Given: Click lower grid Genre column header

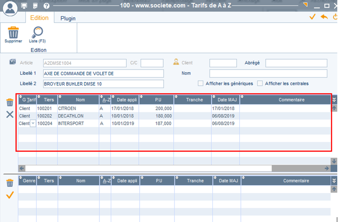Looking at the screenshot, I should [x=28, y=181].
